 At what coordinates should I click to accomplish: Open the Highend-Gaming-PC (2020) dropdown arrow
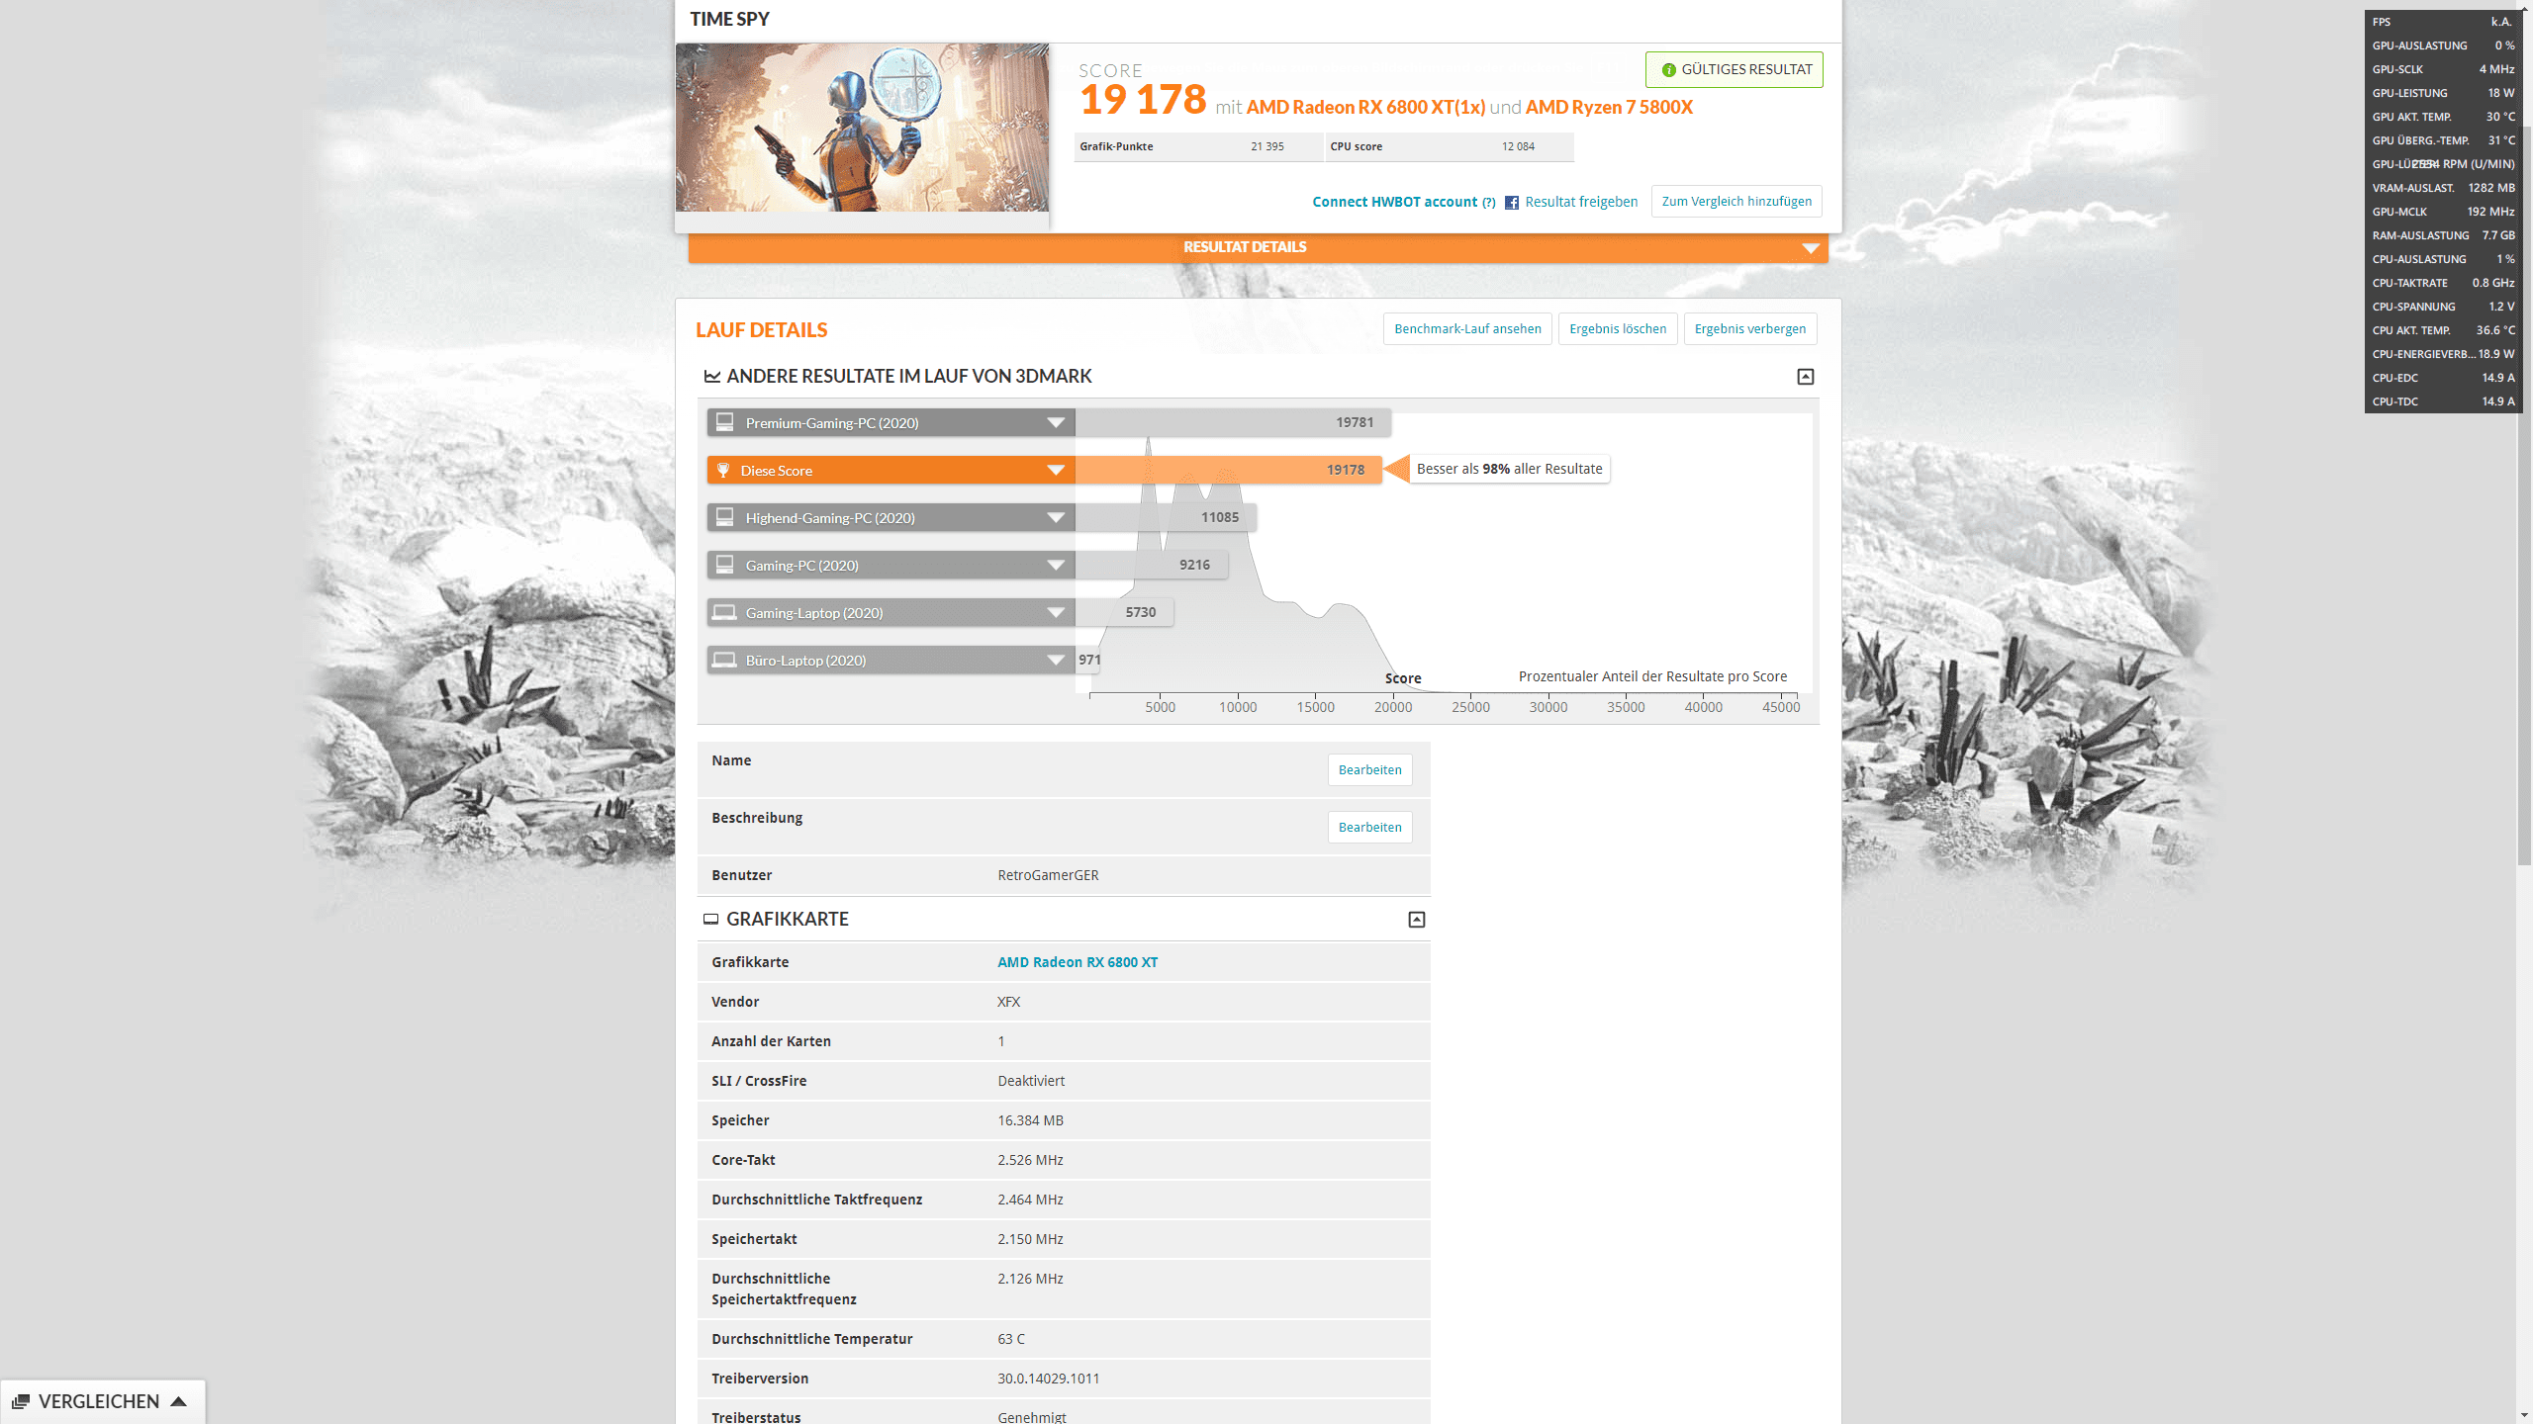[1056, 518]
